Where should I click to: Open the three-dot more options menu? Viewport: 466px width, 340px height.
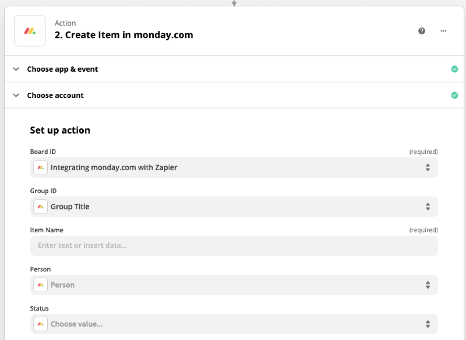click(443, 31)
